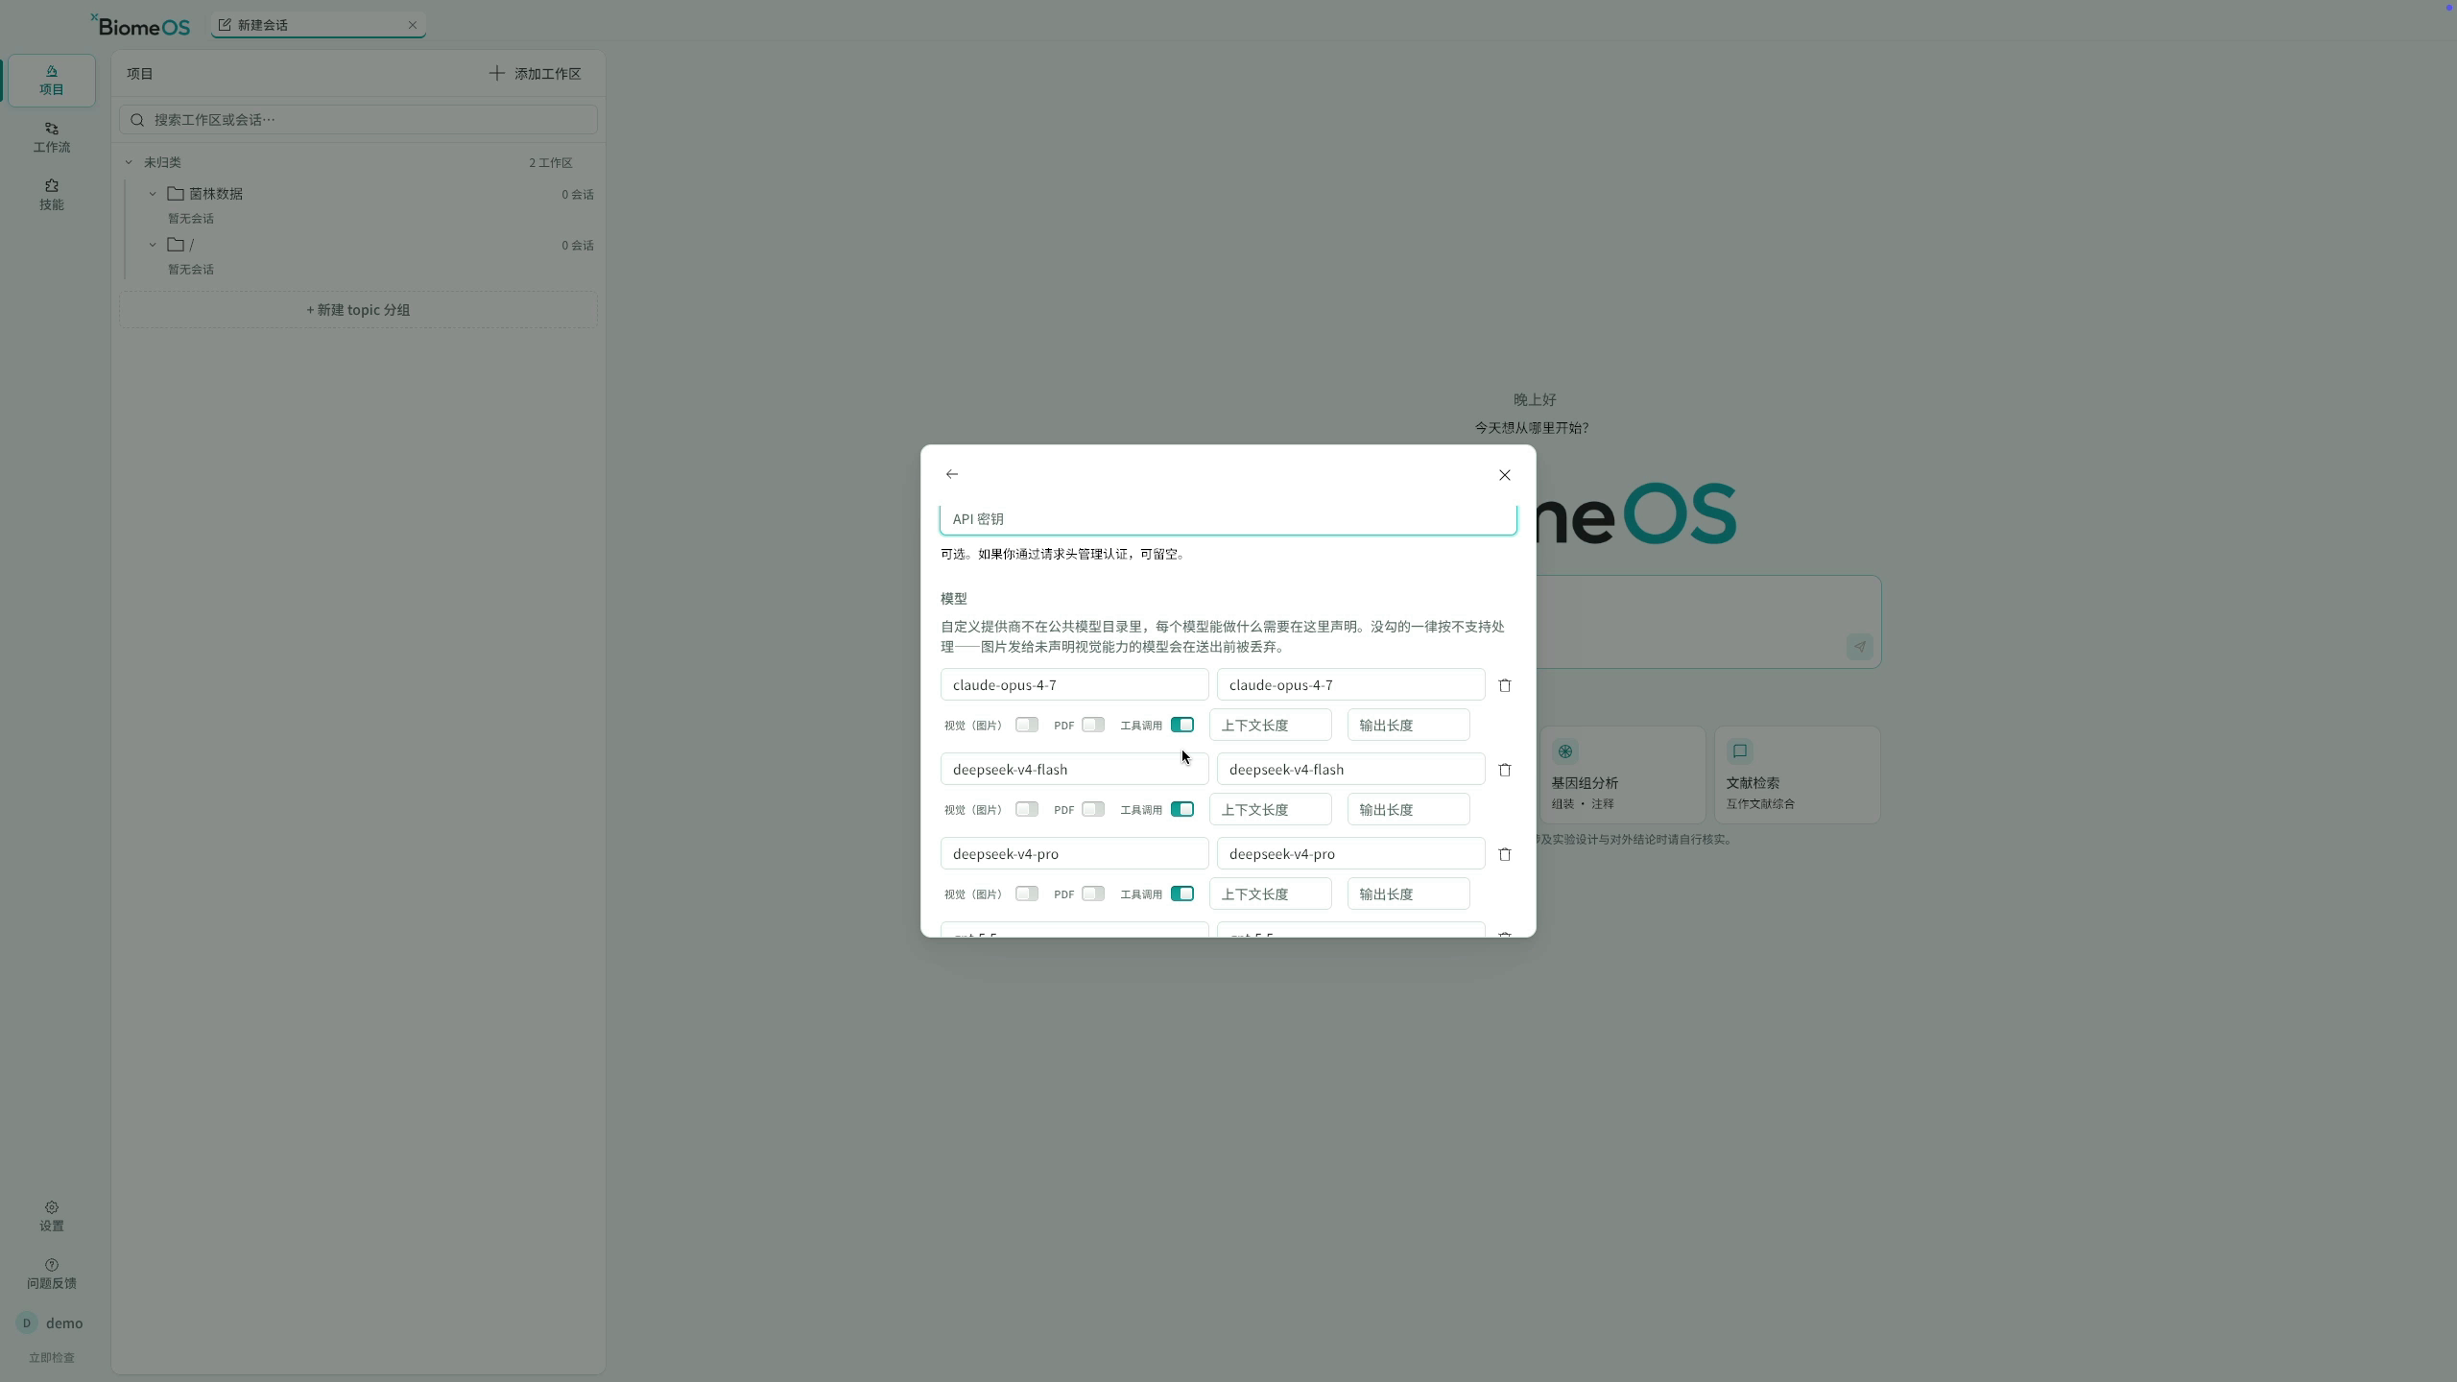Screen dimensions: 2457x1382
Task: Set 上下文长度 for deepseek-v4-flash
Action: tap(1270, 809)
